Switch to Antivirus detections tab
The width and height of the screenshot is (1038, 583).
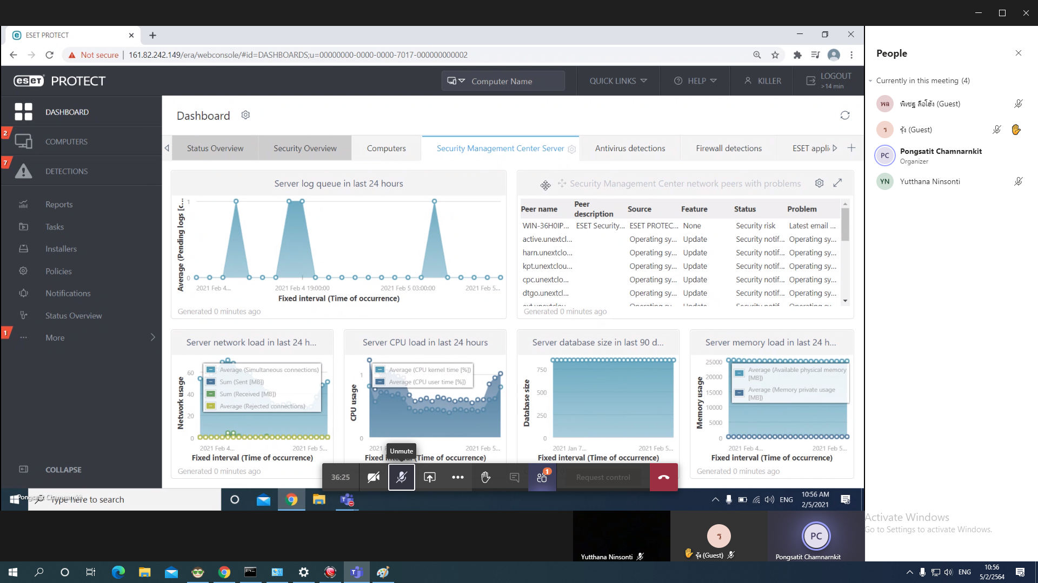coord(630,148)
